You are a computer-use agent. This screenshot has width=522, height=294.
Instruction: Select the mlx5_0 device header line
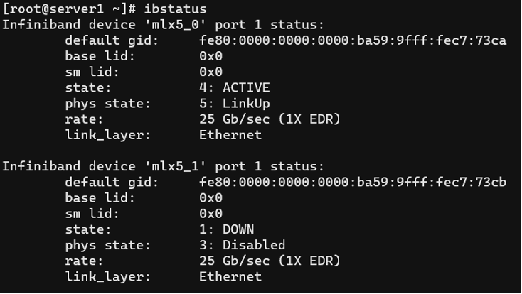click(163, 25)
